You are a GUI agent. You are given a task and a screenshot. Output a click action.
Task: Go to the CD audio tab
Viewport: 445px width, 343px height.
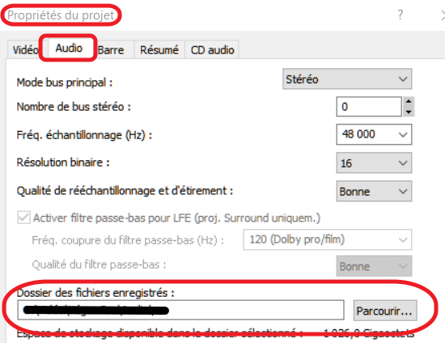212,50
